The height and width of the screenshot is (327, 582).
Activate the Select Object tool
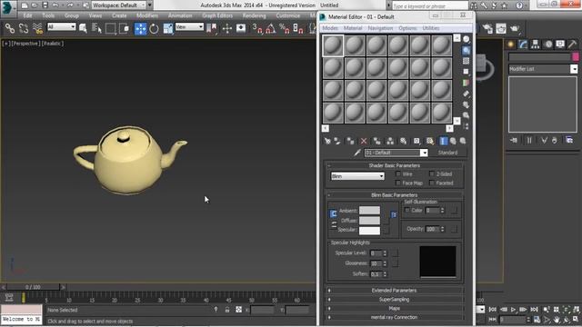(83, 28)
